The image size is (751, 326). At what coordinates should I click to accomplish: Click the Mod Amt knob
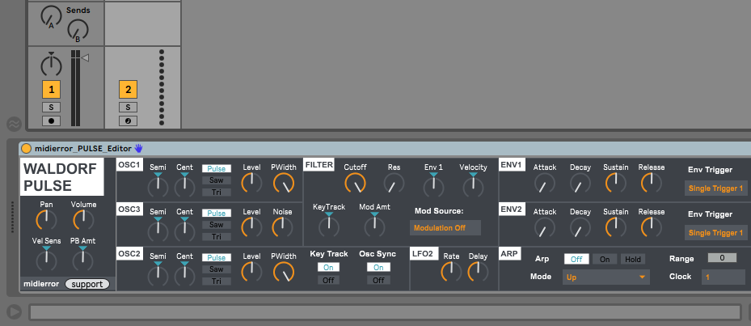pyautogui.click(x=374, y=225)
